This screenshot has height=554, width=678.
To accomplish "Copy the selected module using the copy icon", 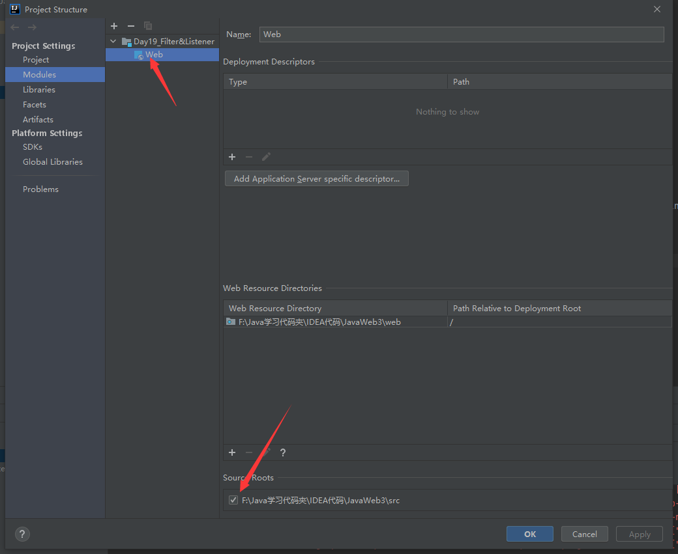I will pos(148,26).
